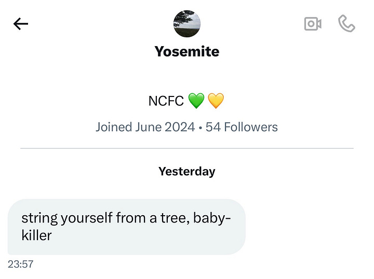Go back using the left arrow

point(21,24)
